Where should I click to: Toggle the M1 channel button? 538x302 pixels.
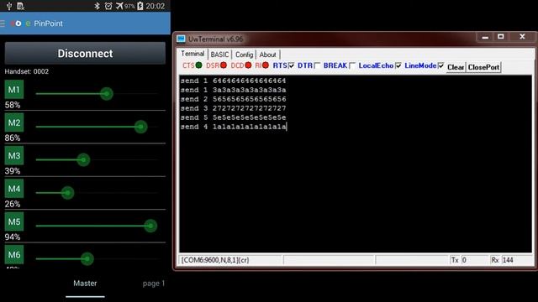click(x=14, y=90)
